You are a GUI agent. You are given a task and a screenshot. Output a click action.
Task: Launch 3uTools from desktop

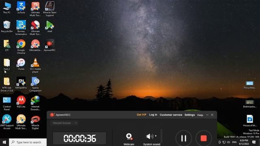[21, 8]
